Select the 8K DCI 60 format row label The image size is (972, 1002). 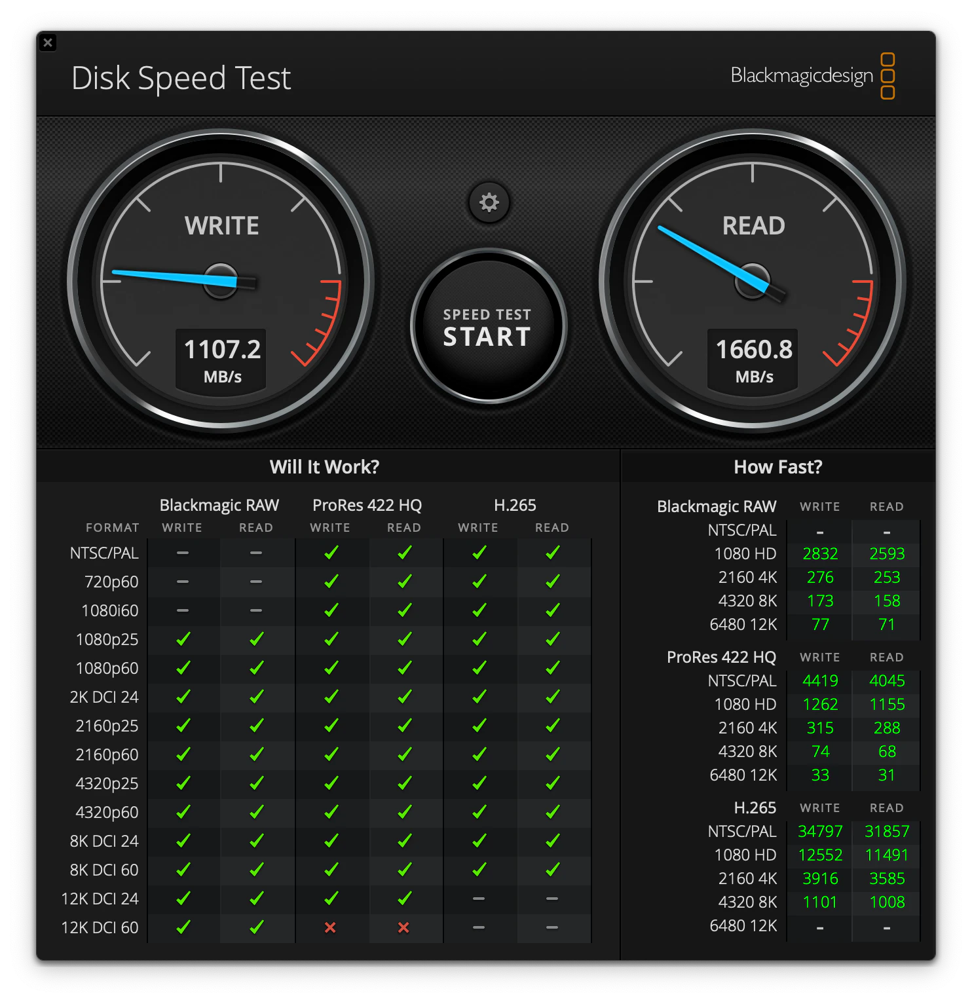(104, 870)
